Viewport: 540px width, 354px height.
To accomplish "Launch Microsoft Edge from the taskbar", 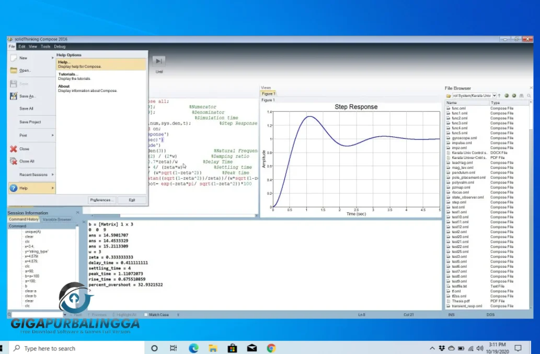I will point(193,348).
